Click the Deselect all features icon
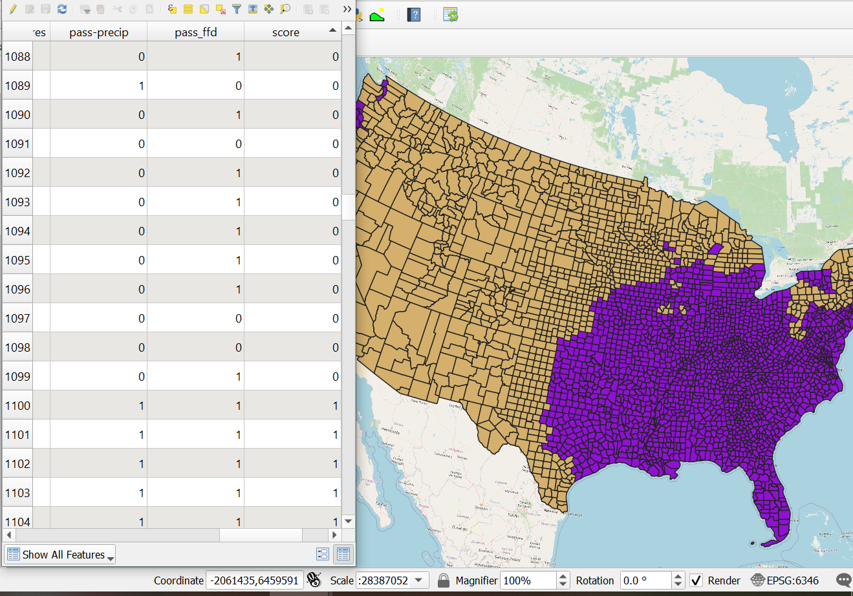The height and width of the screenshot is (596, 853). [221, 9]
